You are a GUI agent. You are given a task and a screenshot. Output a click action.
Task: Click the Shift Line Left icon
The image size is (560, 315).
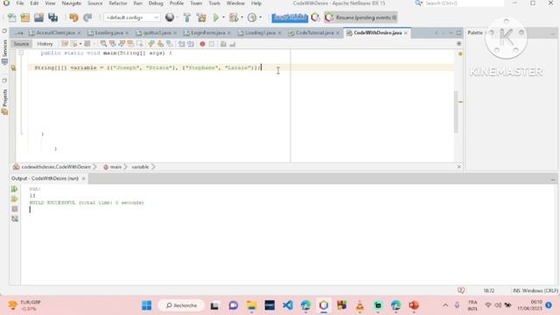181,44
